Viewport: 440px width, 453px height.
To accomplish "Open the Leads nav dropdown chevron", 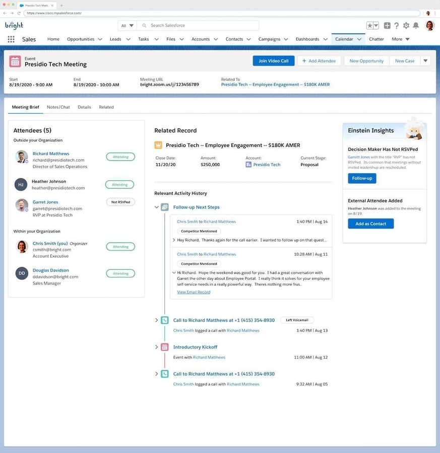I will [128, 39].
